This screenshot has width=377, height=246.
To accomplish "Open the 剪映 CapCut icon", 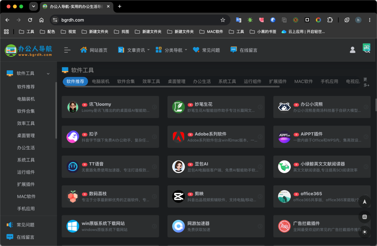I will click(178, 196).
